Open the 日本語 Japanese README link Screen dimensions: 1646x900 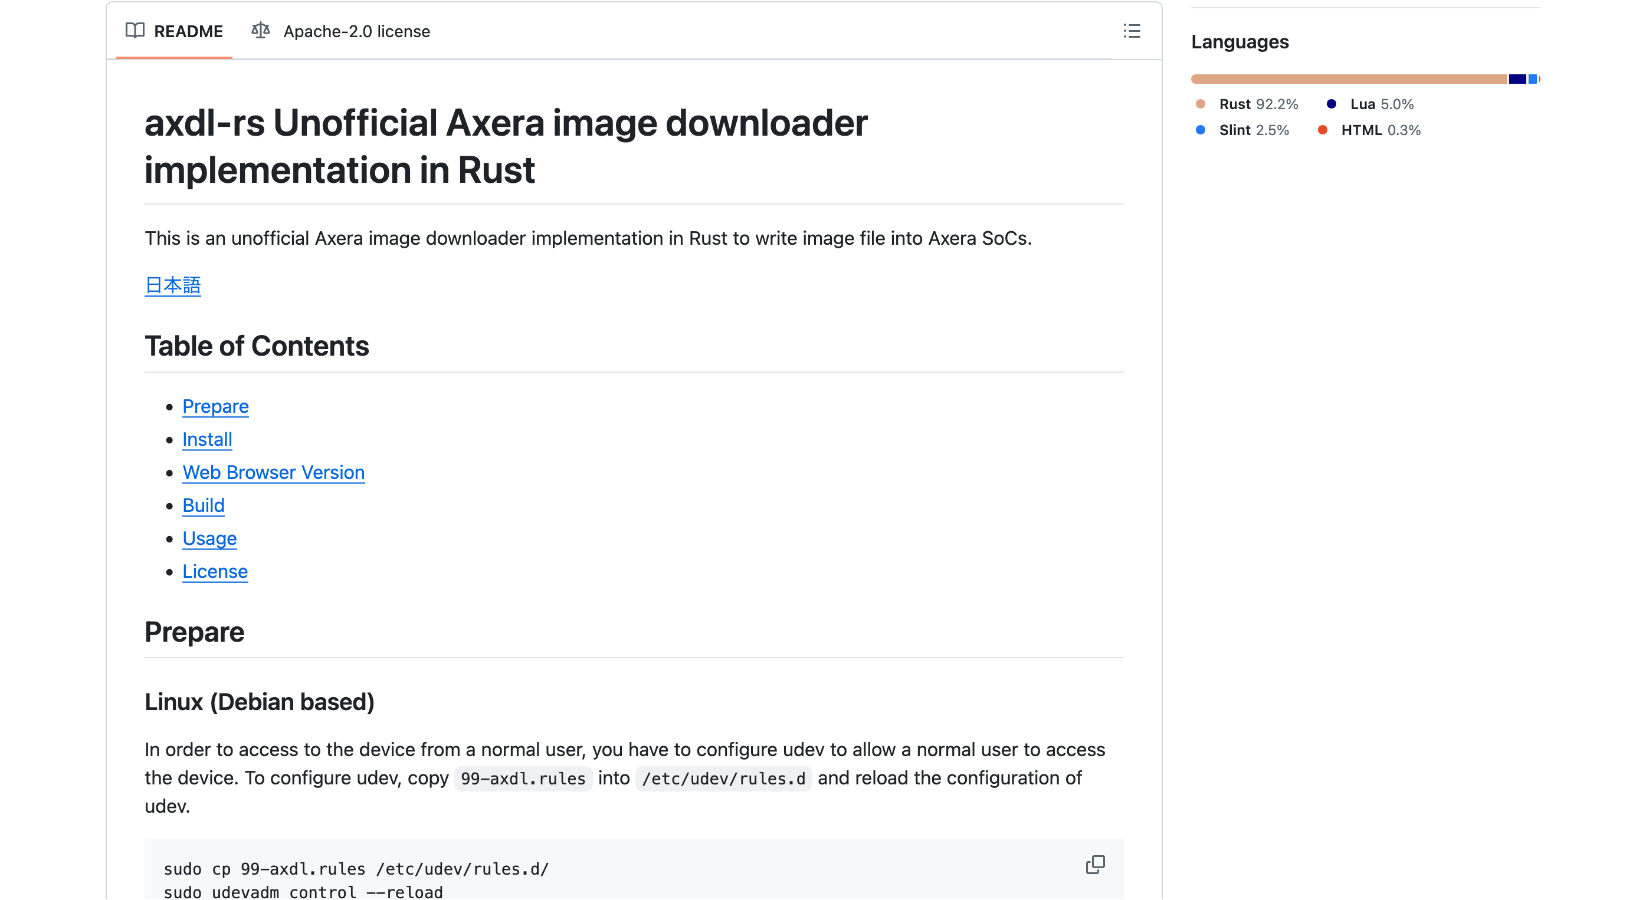click(x=172, y=285)
